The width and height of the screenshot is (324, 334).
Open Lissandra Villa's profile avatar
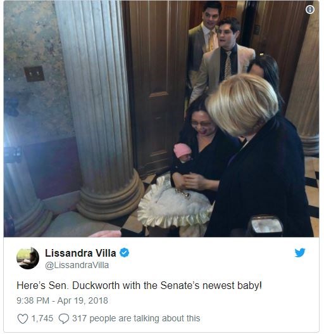[28, 258]
